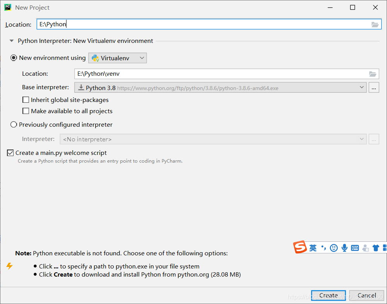Enable Inherit global site-packages checkbox

coord(26,100)
